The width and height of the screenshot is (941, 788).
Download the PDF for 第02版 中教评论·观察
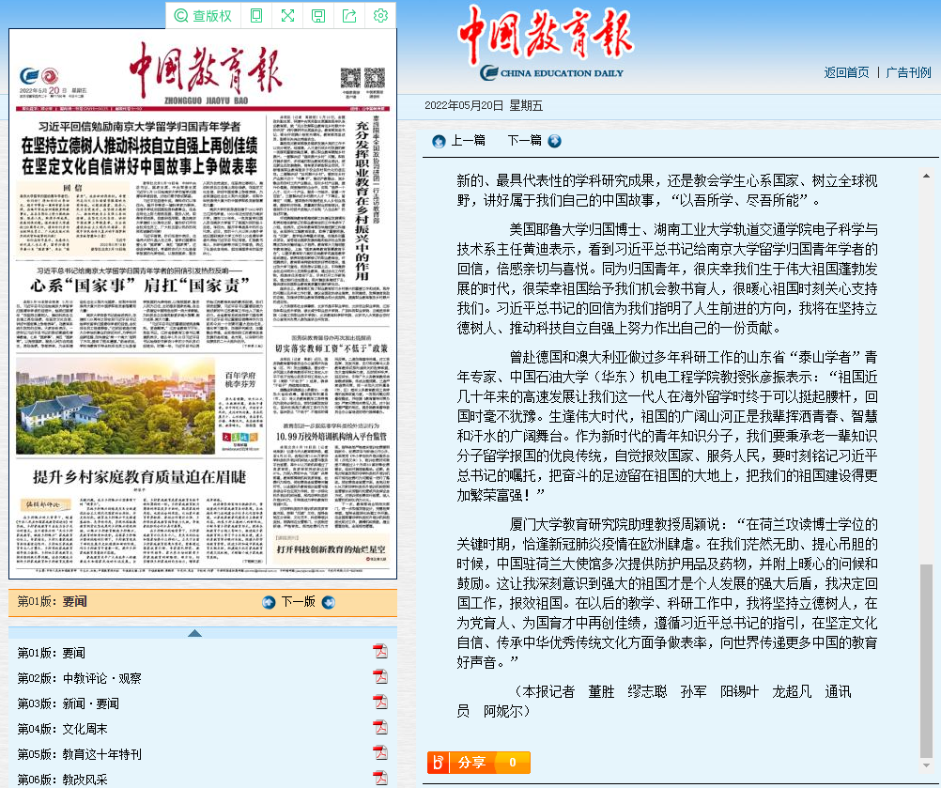[380, 677]
